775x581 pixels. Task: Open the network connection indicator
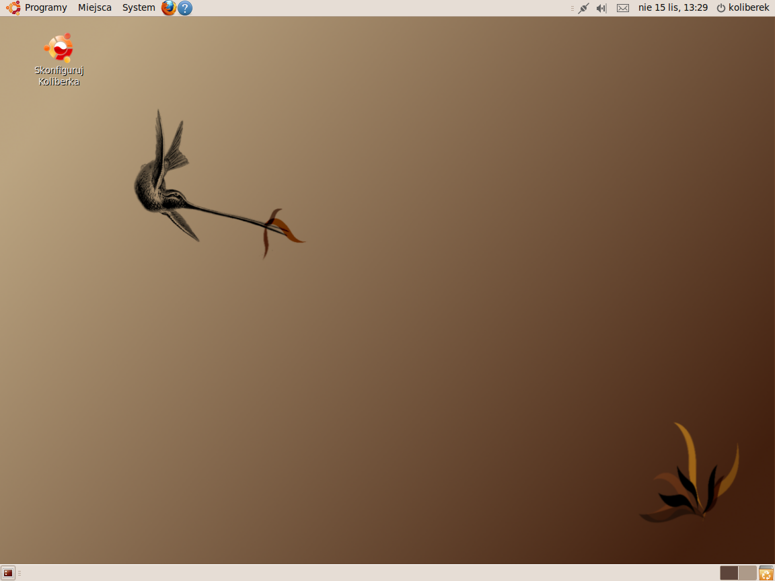click(584, 8)
